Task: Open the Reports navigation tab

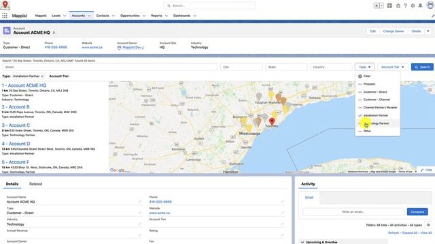Action: point(156,16)
